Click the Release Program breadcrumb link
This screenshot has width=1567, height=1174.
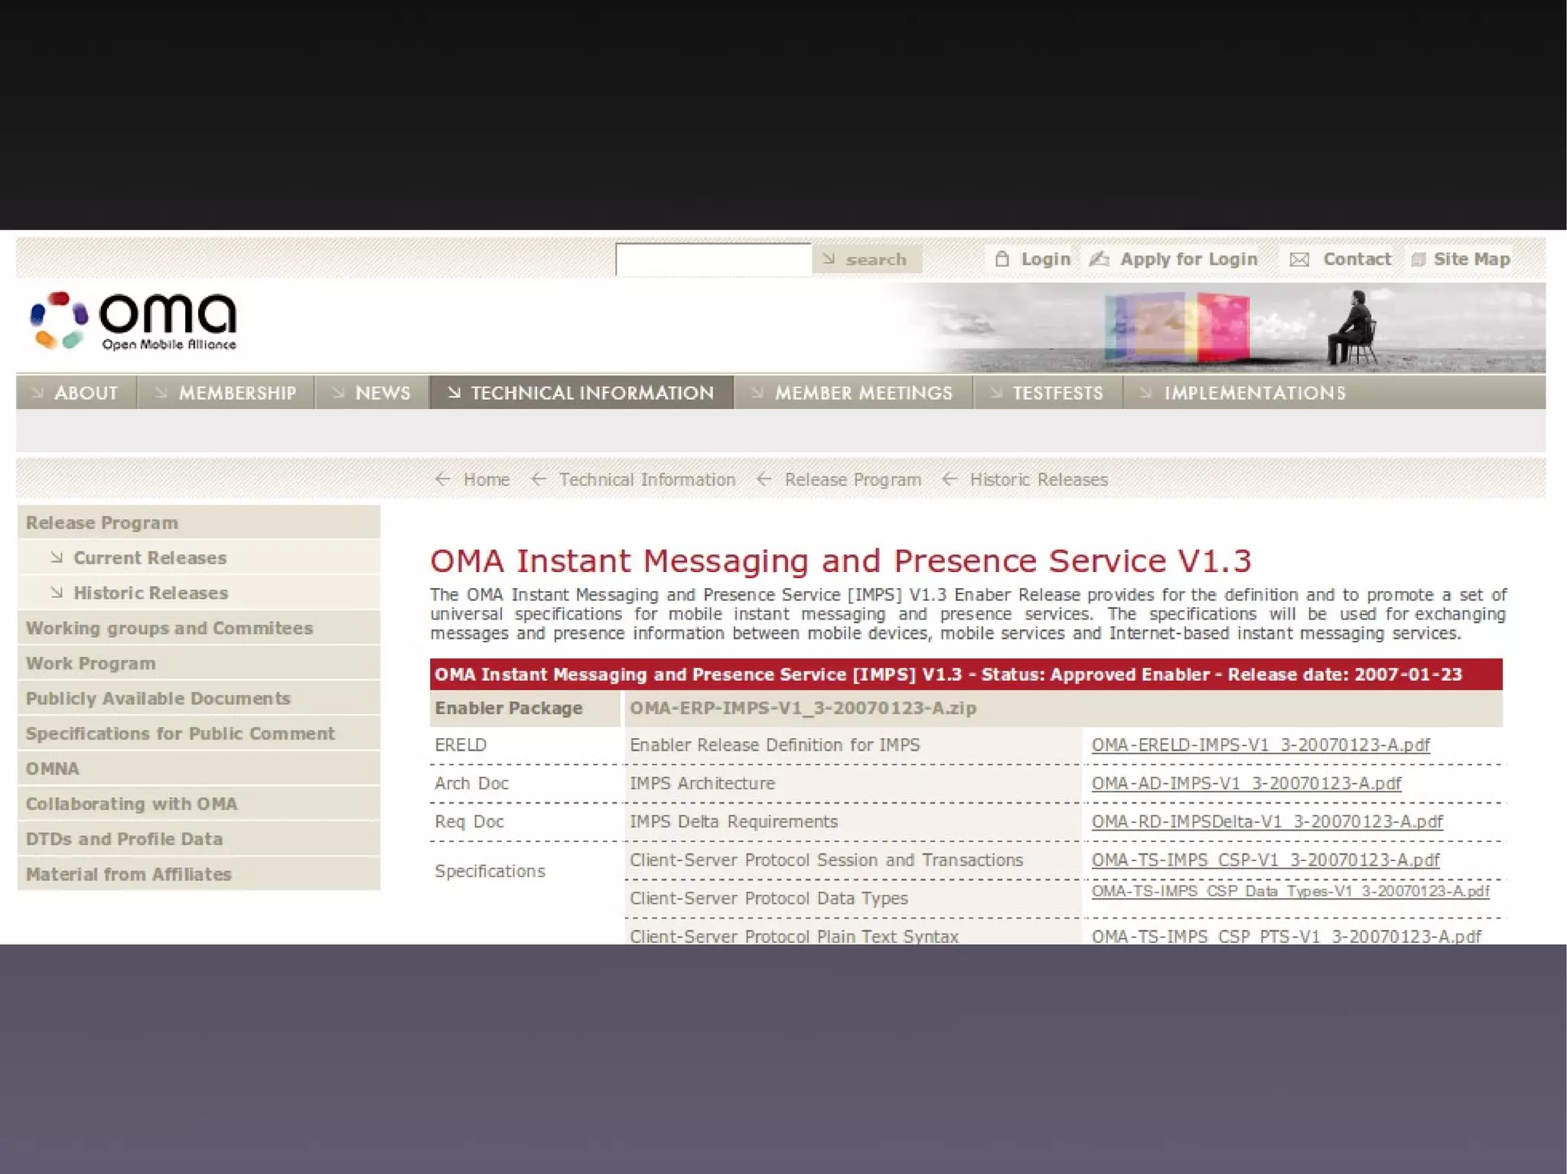click(852, 480)
